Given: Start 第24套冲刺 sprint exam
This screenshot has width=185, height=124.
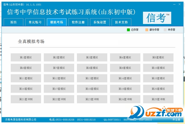Looking at the screenshot, I should (x=125, y=99).
